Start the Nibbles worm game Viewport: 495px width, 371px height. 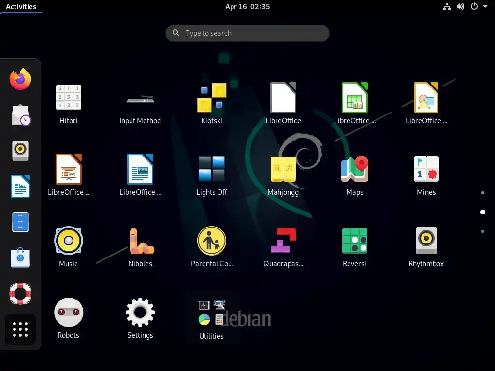point(140,247)
